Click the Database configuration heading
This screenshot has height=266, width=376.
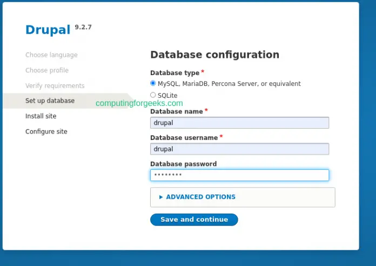click(x=214, y=55)
